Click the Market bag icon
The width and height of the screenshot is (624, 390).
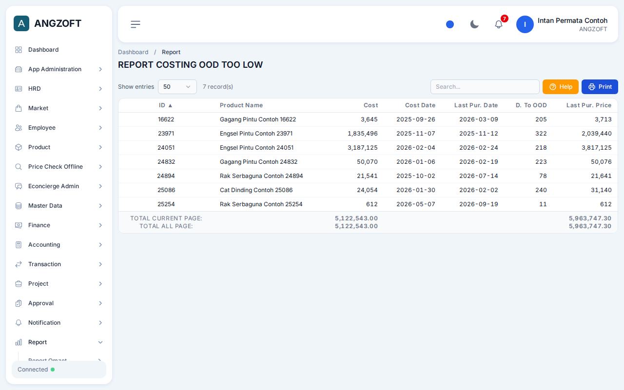pos(19,108)
